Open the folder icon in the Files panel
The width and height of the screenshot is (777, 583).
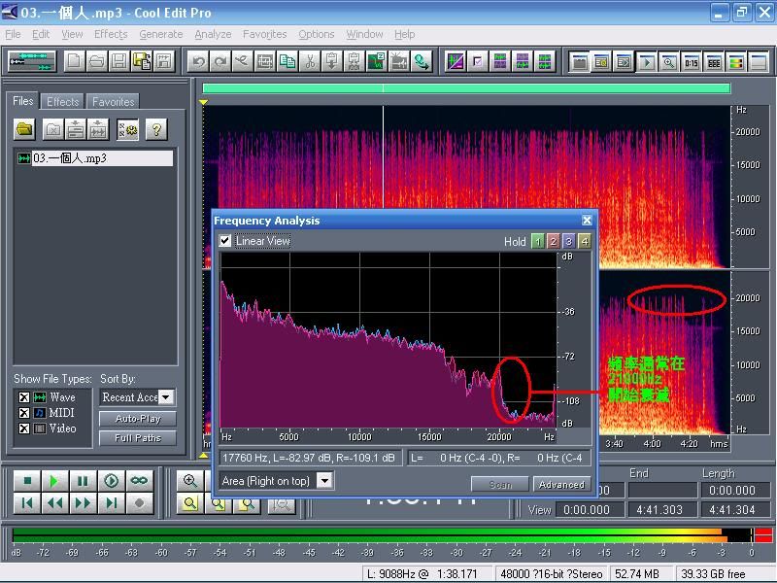click(24, 130)
